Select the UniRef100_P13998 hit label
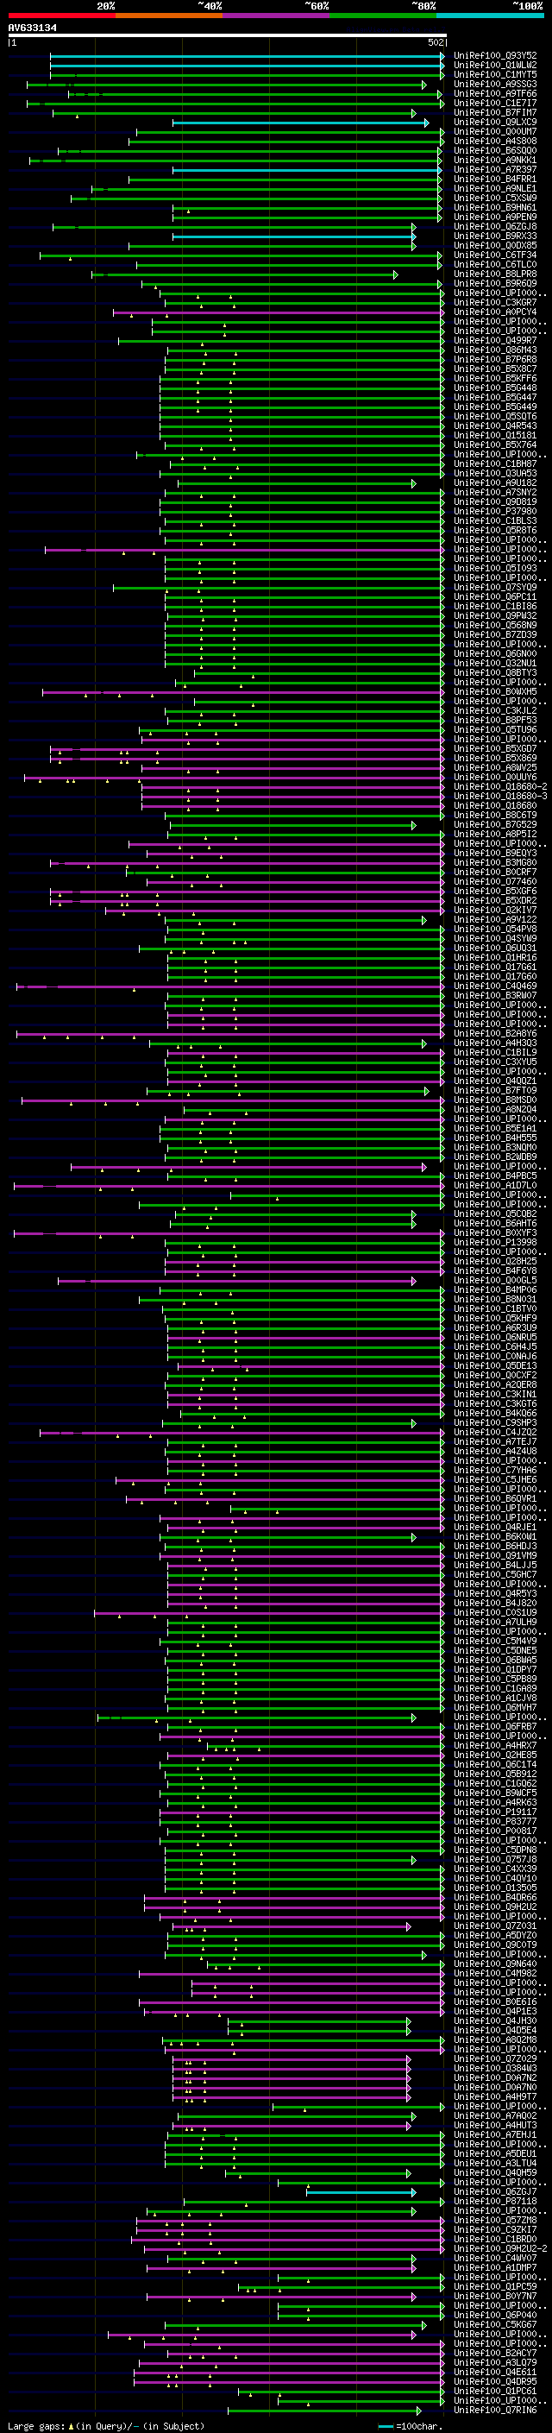This screenshot has width=552, height=2433. (494, 1242)
